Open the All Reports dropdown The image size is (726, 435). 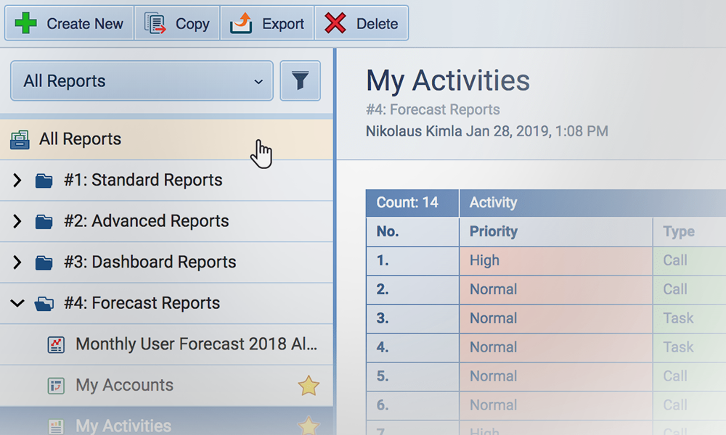[x=142, y=81]
